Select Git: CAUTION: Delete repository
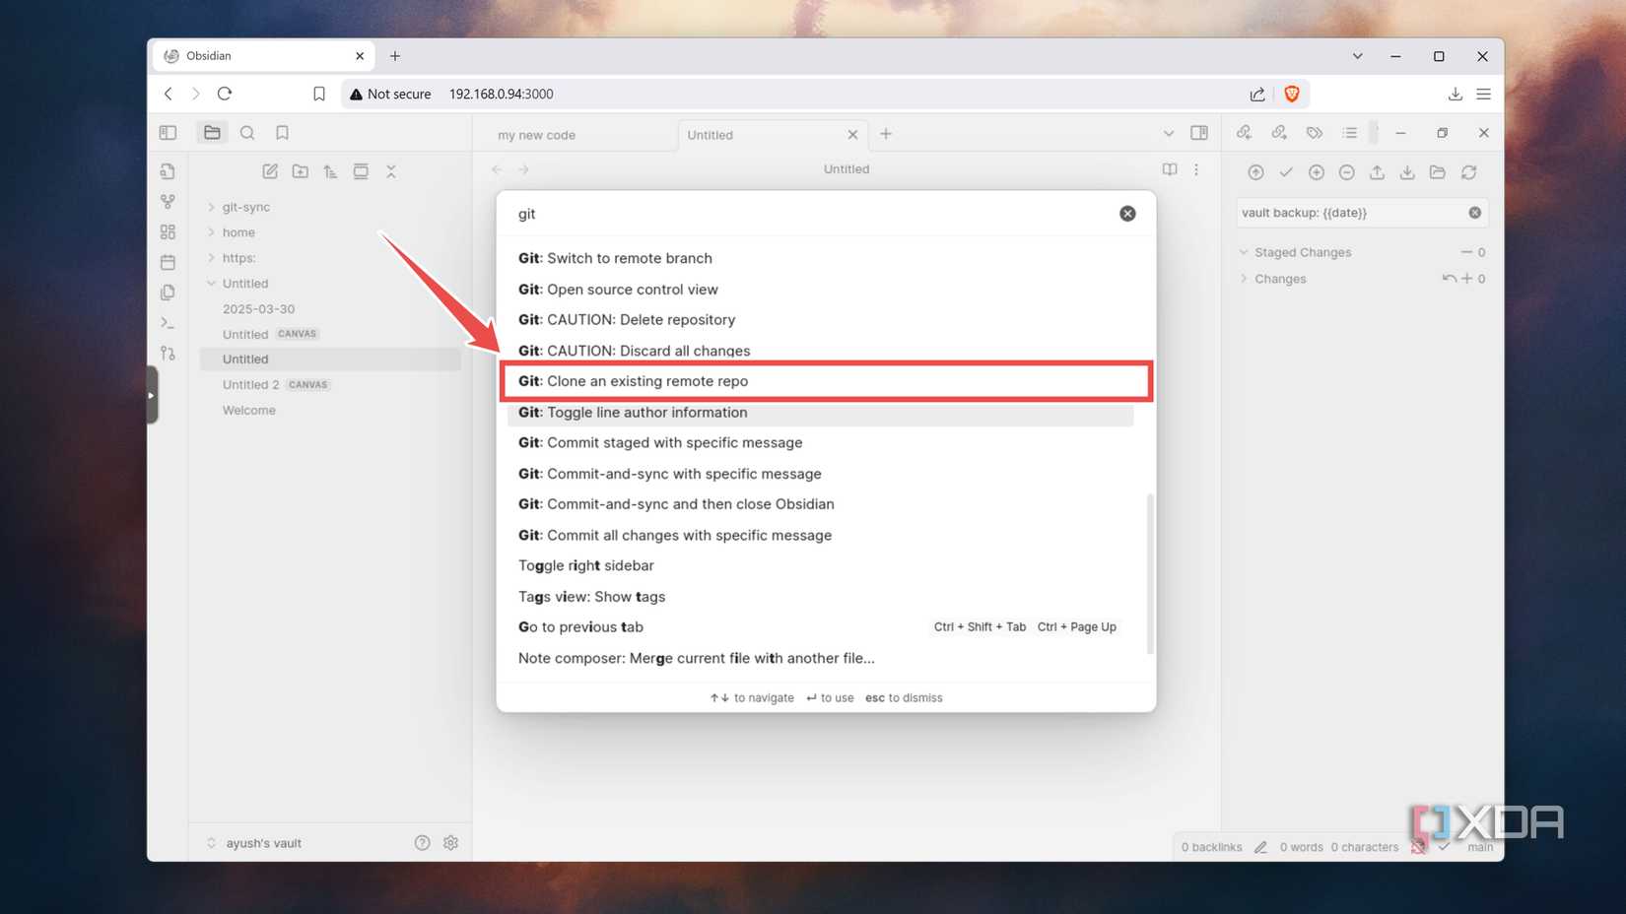The image size is (1626, 914). click(x=820, y=320)
